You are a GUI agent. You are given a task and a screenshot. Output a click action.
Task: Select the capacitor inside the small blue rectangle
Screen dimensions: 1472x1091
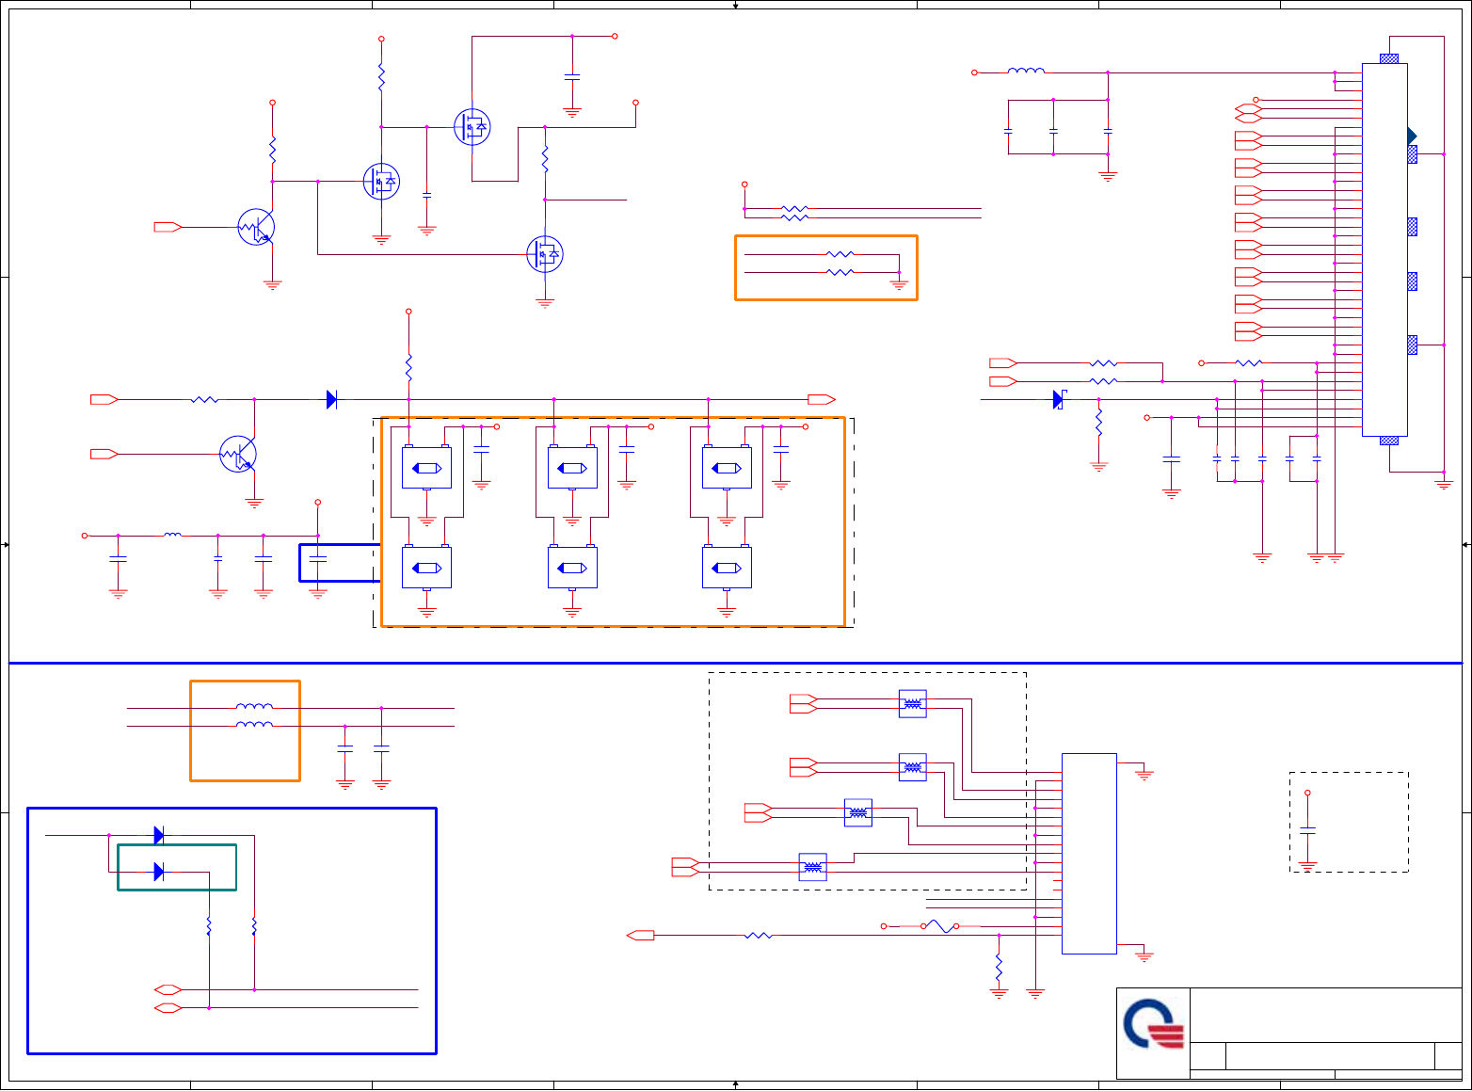318,560
